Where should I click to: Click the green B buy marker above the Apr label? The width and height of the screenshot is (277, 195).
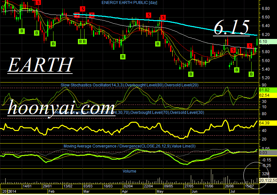coord(123,57)
